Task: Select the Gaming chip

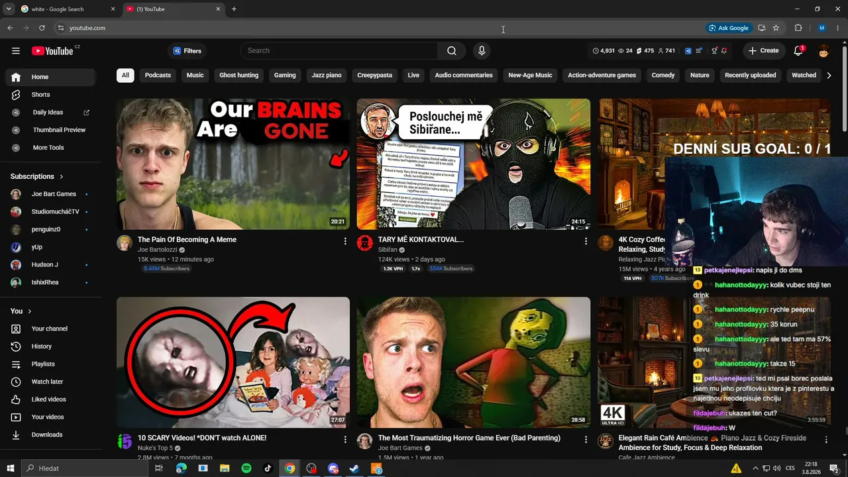Action: click(285, 76)
